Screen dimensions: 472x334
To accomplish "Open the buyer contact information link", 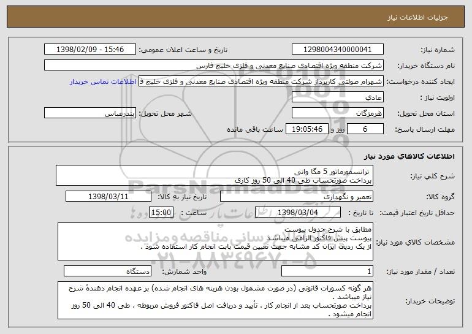I will click(103, 82).
